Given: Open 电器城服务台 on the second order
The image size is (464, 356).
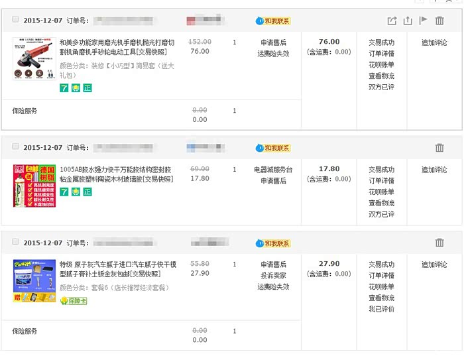Looking at the screenshot, I should pos(273,170).
